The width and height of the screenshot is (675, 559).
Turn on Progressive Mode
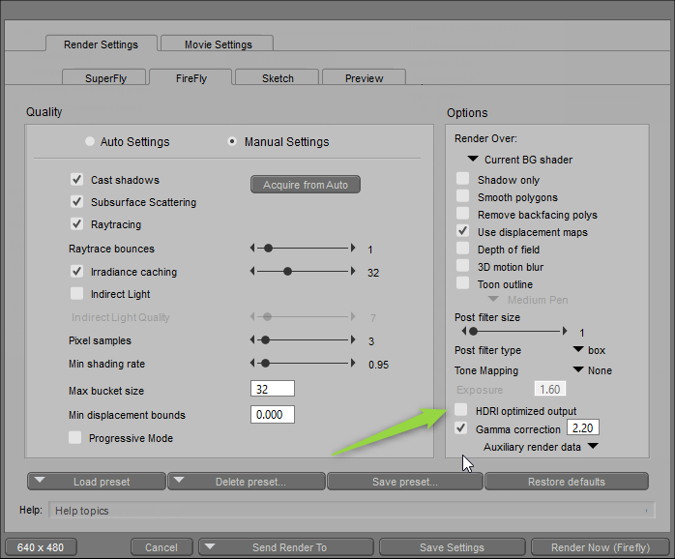(75, 438)
